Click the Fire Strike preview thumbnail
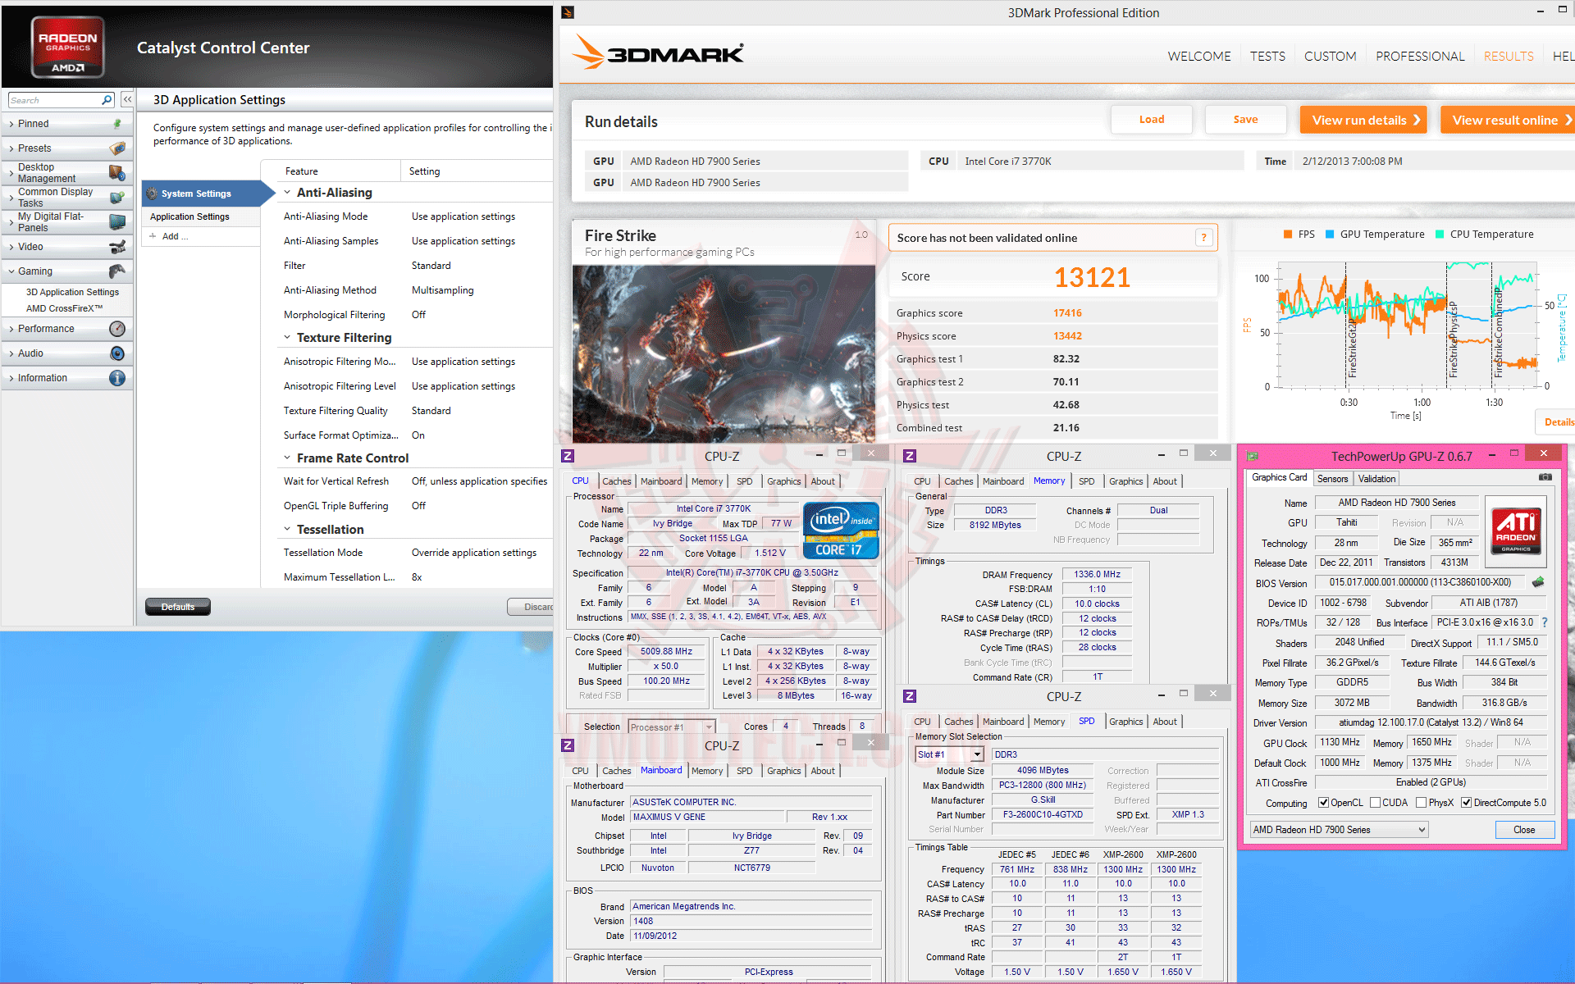The image size is (1575, 984). 724,353
